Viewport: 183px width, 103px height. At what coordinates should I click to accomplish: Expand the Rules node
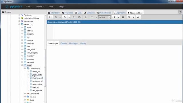[25, 100]
